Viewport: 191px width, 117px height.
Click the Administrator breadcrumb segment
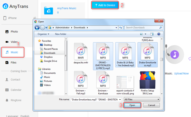[x=62, y=28]
